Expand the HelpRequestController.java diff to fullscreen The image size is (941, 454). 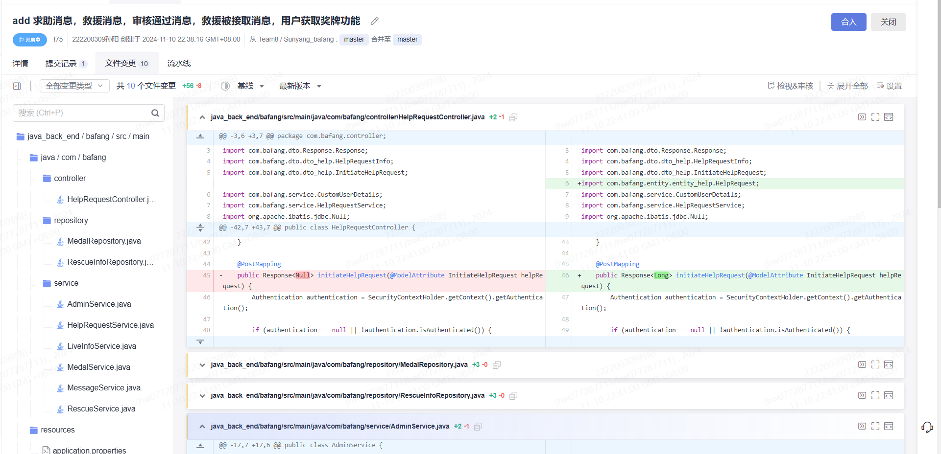[875, 117]
